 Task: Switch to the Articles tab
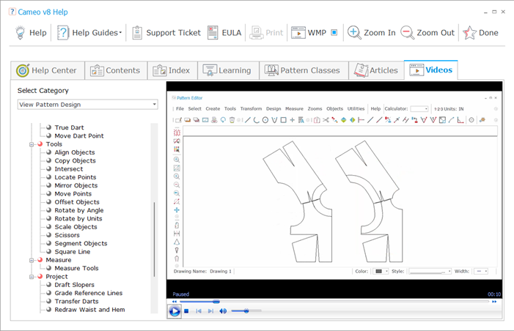(x=376, y=70)
